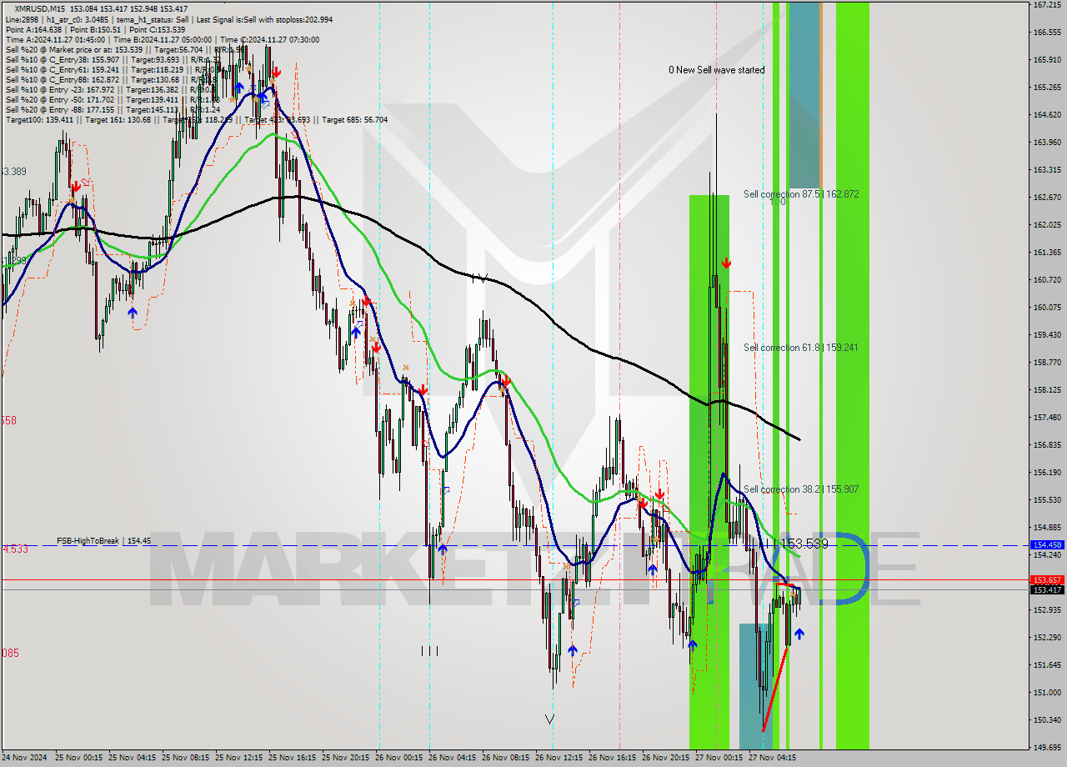Click the '25 Nov 12:15' time label

(x=238, y=758)
